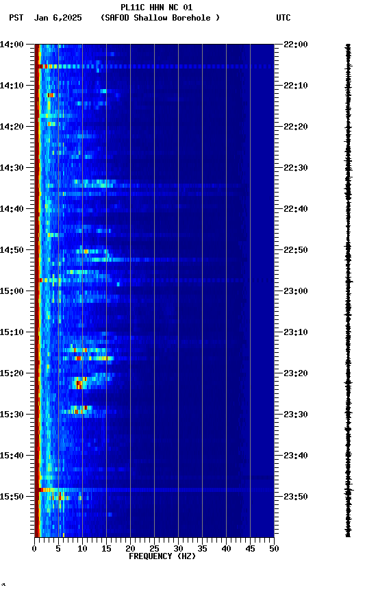Click the SAFOD Shallow Borehole subtitle
This screenshot has width=378, height=592.
coord(160,18)
